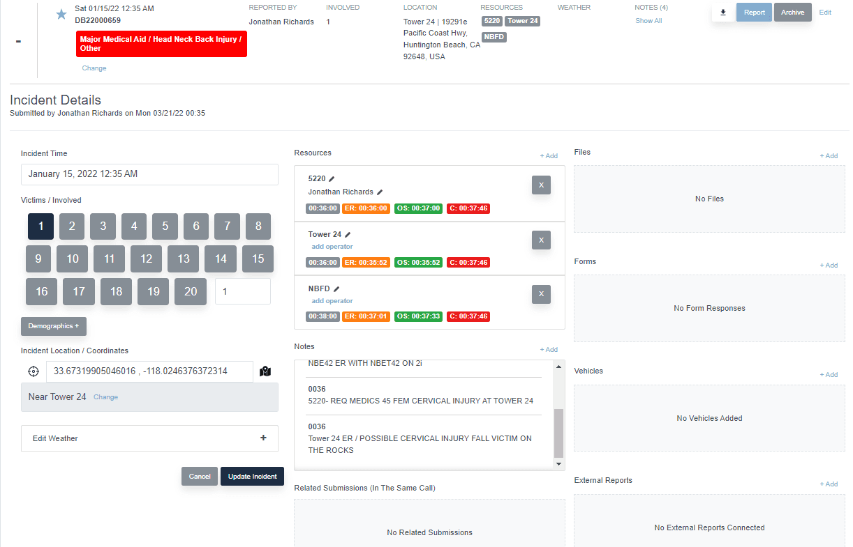853x547 pixels.
Task: Change the Near Tower 24 location
Action: click(x=105, y=397)
